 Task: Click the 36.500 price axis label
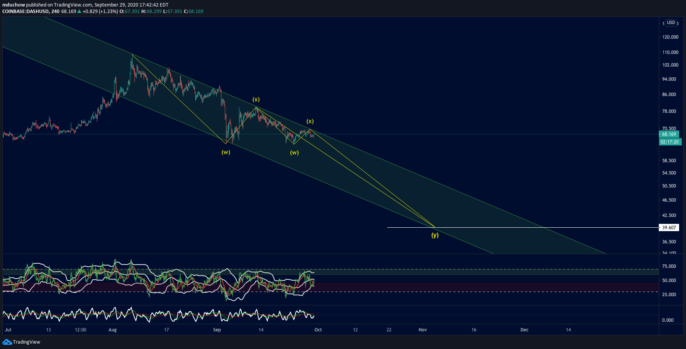[669, 242]
